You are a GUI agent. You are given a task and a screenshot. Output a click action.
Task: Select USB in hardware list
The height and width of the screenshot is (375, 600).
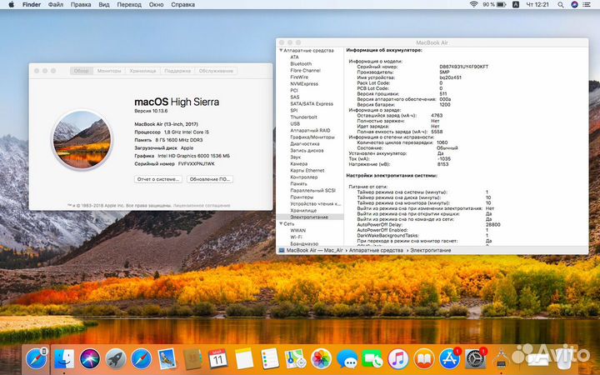(x=295, y=123)
